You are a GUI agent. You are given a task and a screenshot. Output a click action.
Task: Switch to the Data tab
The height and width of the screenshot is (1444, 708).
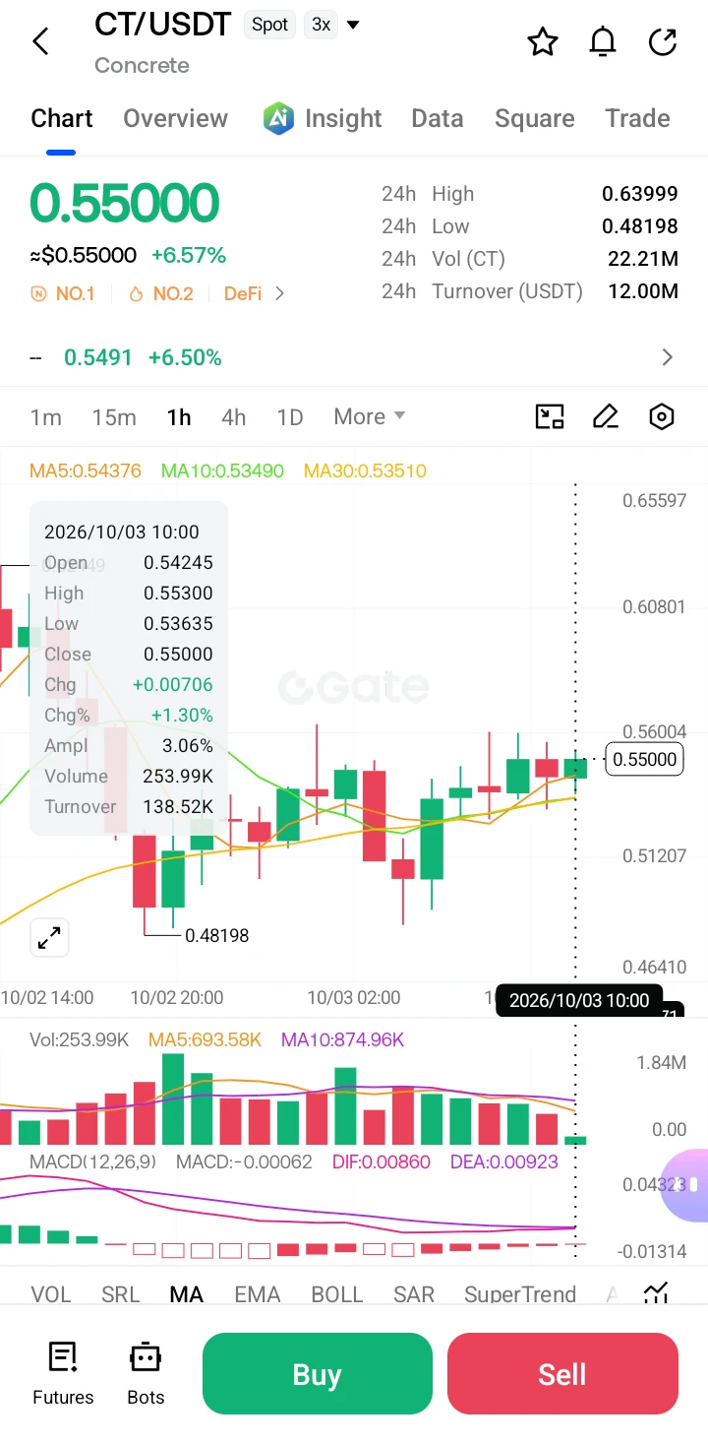[x=438, y=118]
